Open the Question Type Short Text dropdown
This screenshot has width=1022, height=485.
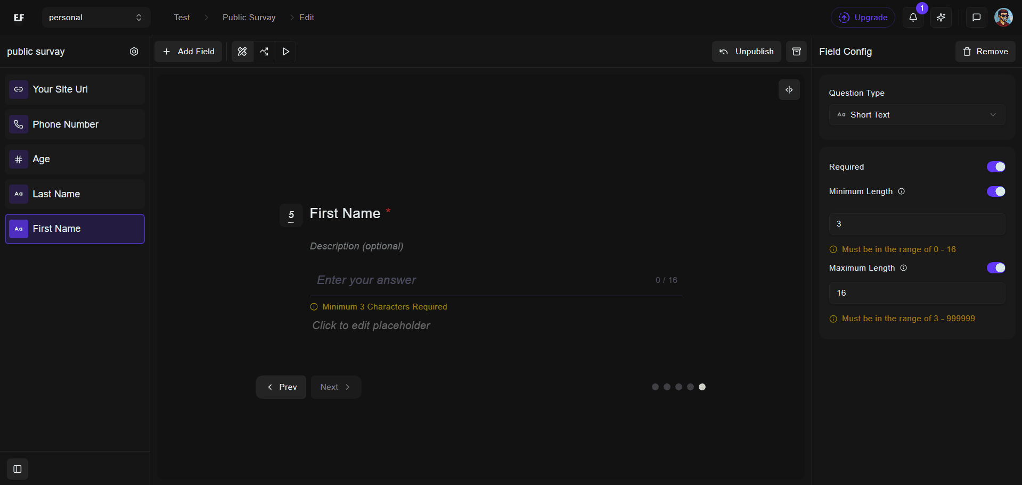917,115
